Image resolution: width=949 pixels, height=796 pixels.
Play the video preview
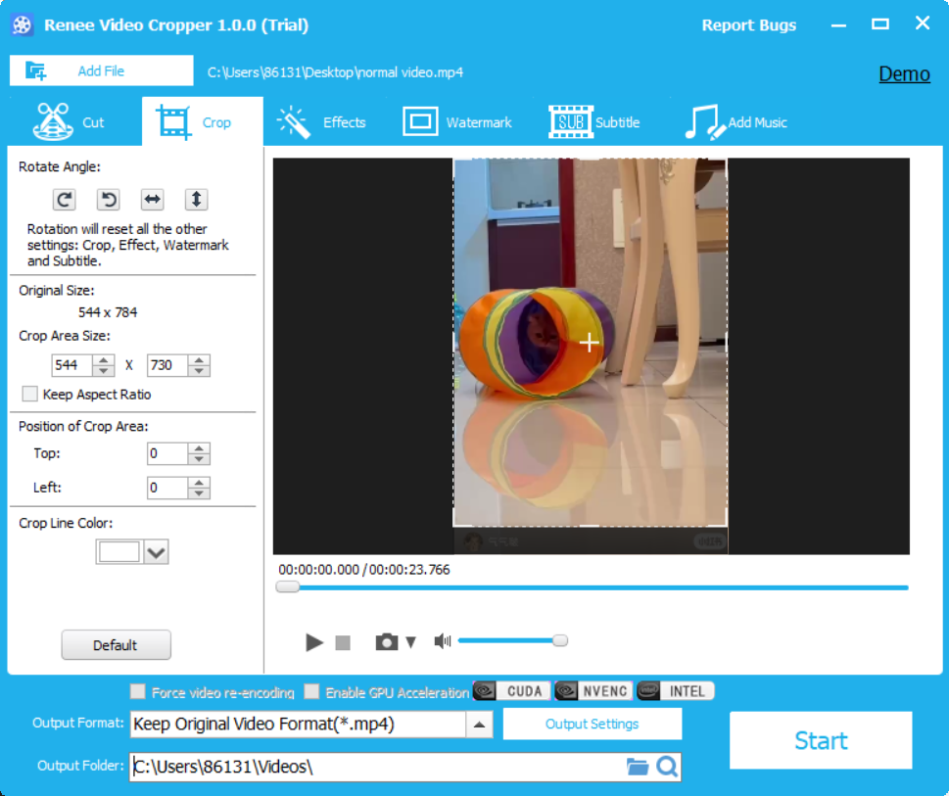point(313,642)
